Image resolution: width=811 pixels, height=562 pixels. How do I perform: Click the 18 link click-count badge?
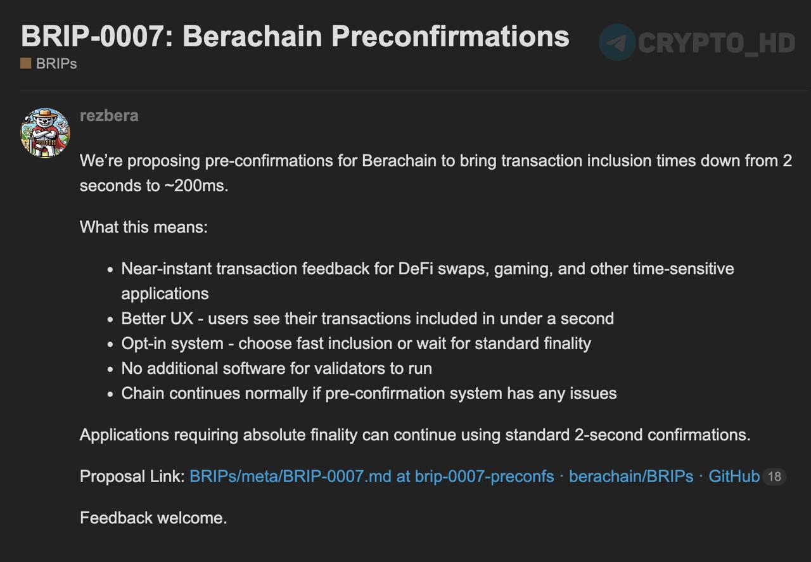tap(774, 476)
